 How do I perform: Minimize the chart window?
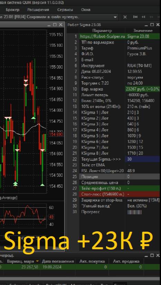point(50,25)
